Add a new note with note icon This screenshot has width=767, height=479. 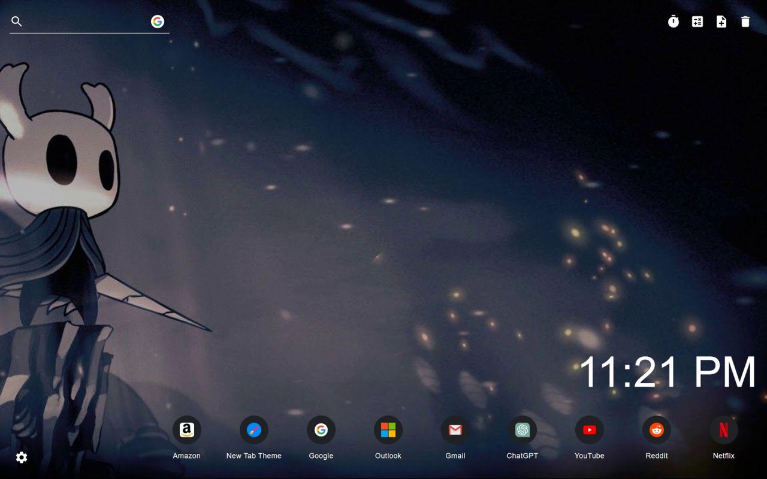[x=721, y=22]
